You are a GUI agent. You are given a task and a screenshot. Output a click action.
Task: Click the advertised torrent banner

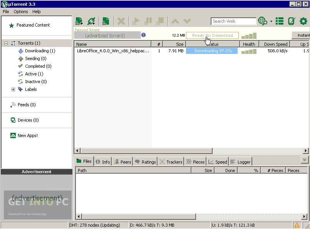[x=107, y=35]
